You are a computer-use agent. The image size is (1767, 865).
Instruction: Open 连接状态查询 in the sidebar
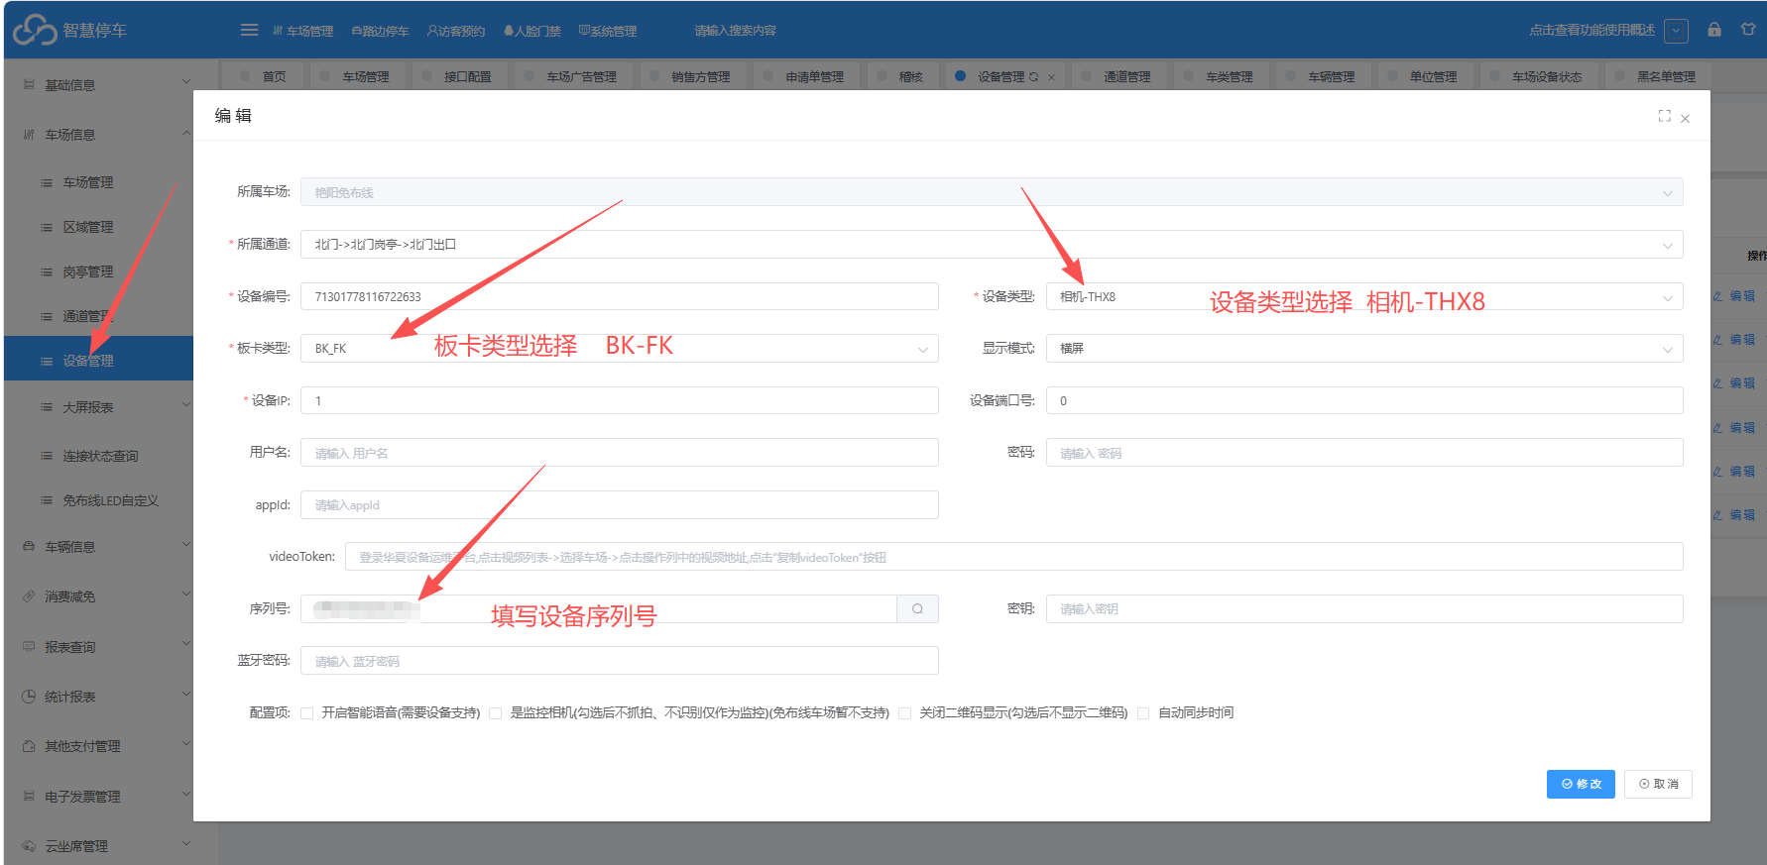pos(100,456)
